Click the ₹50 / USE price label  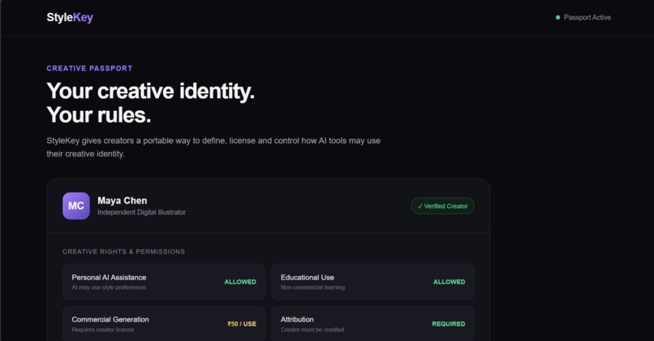[242, 324]
